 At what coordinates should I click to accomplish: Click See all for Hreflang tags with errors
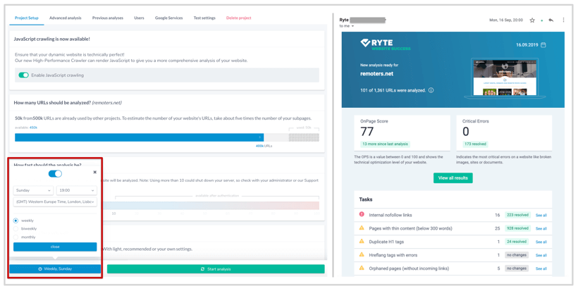coord(541,255)
